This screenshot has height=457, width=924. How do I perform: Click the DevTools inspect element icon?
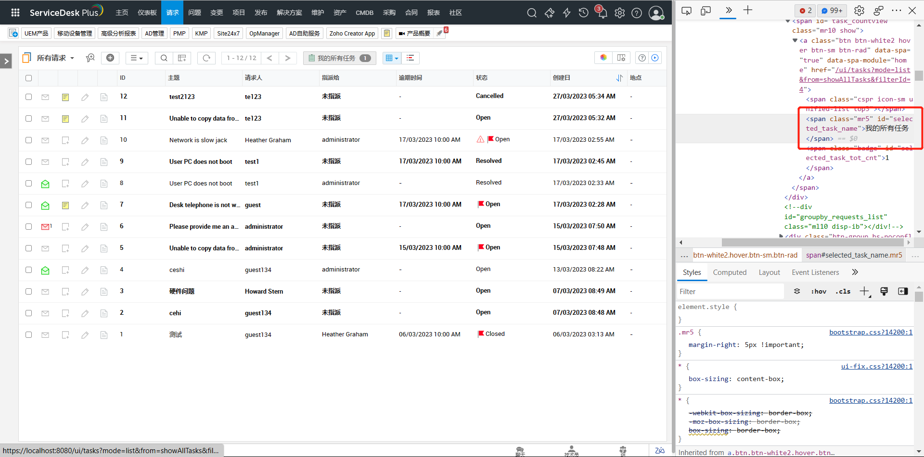[687, 11]
